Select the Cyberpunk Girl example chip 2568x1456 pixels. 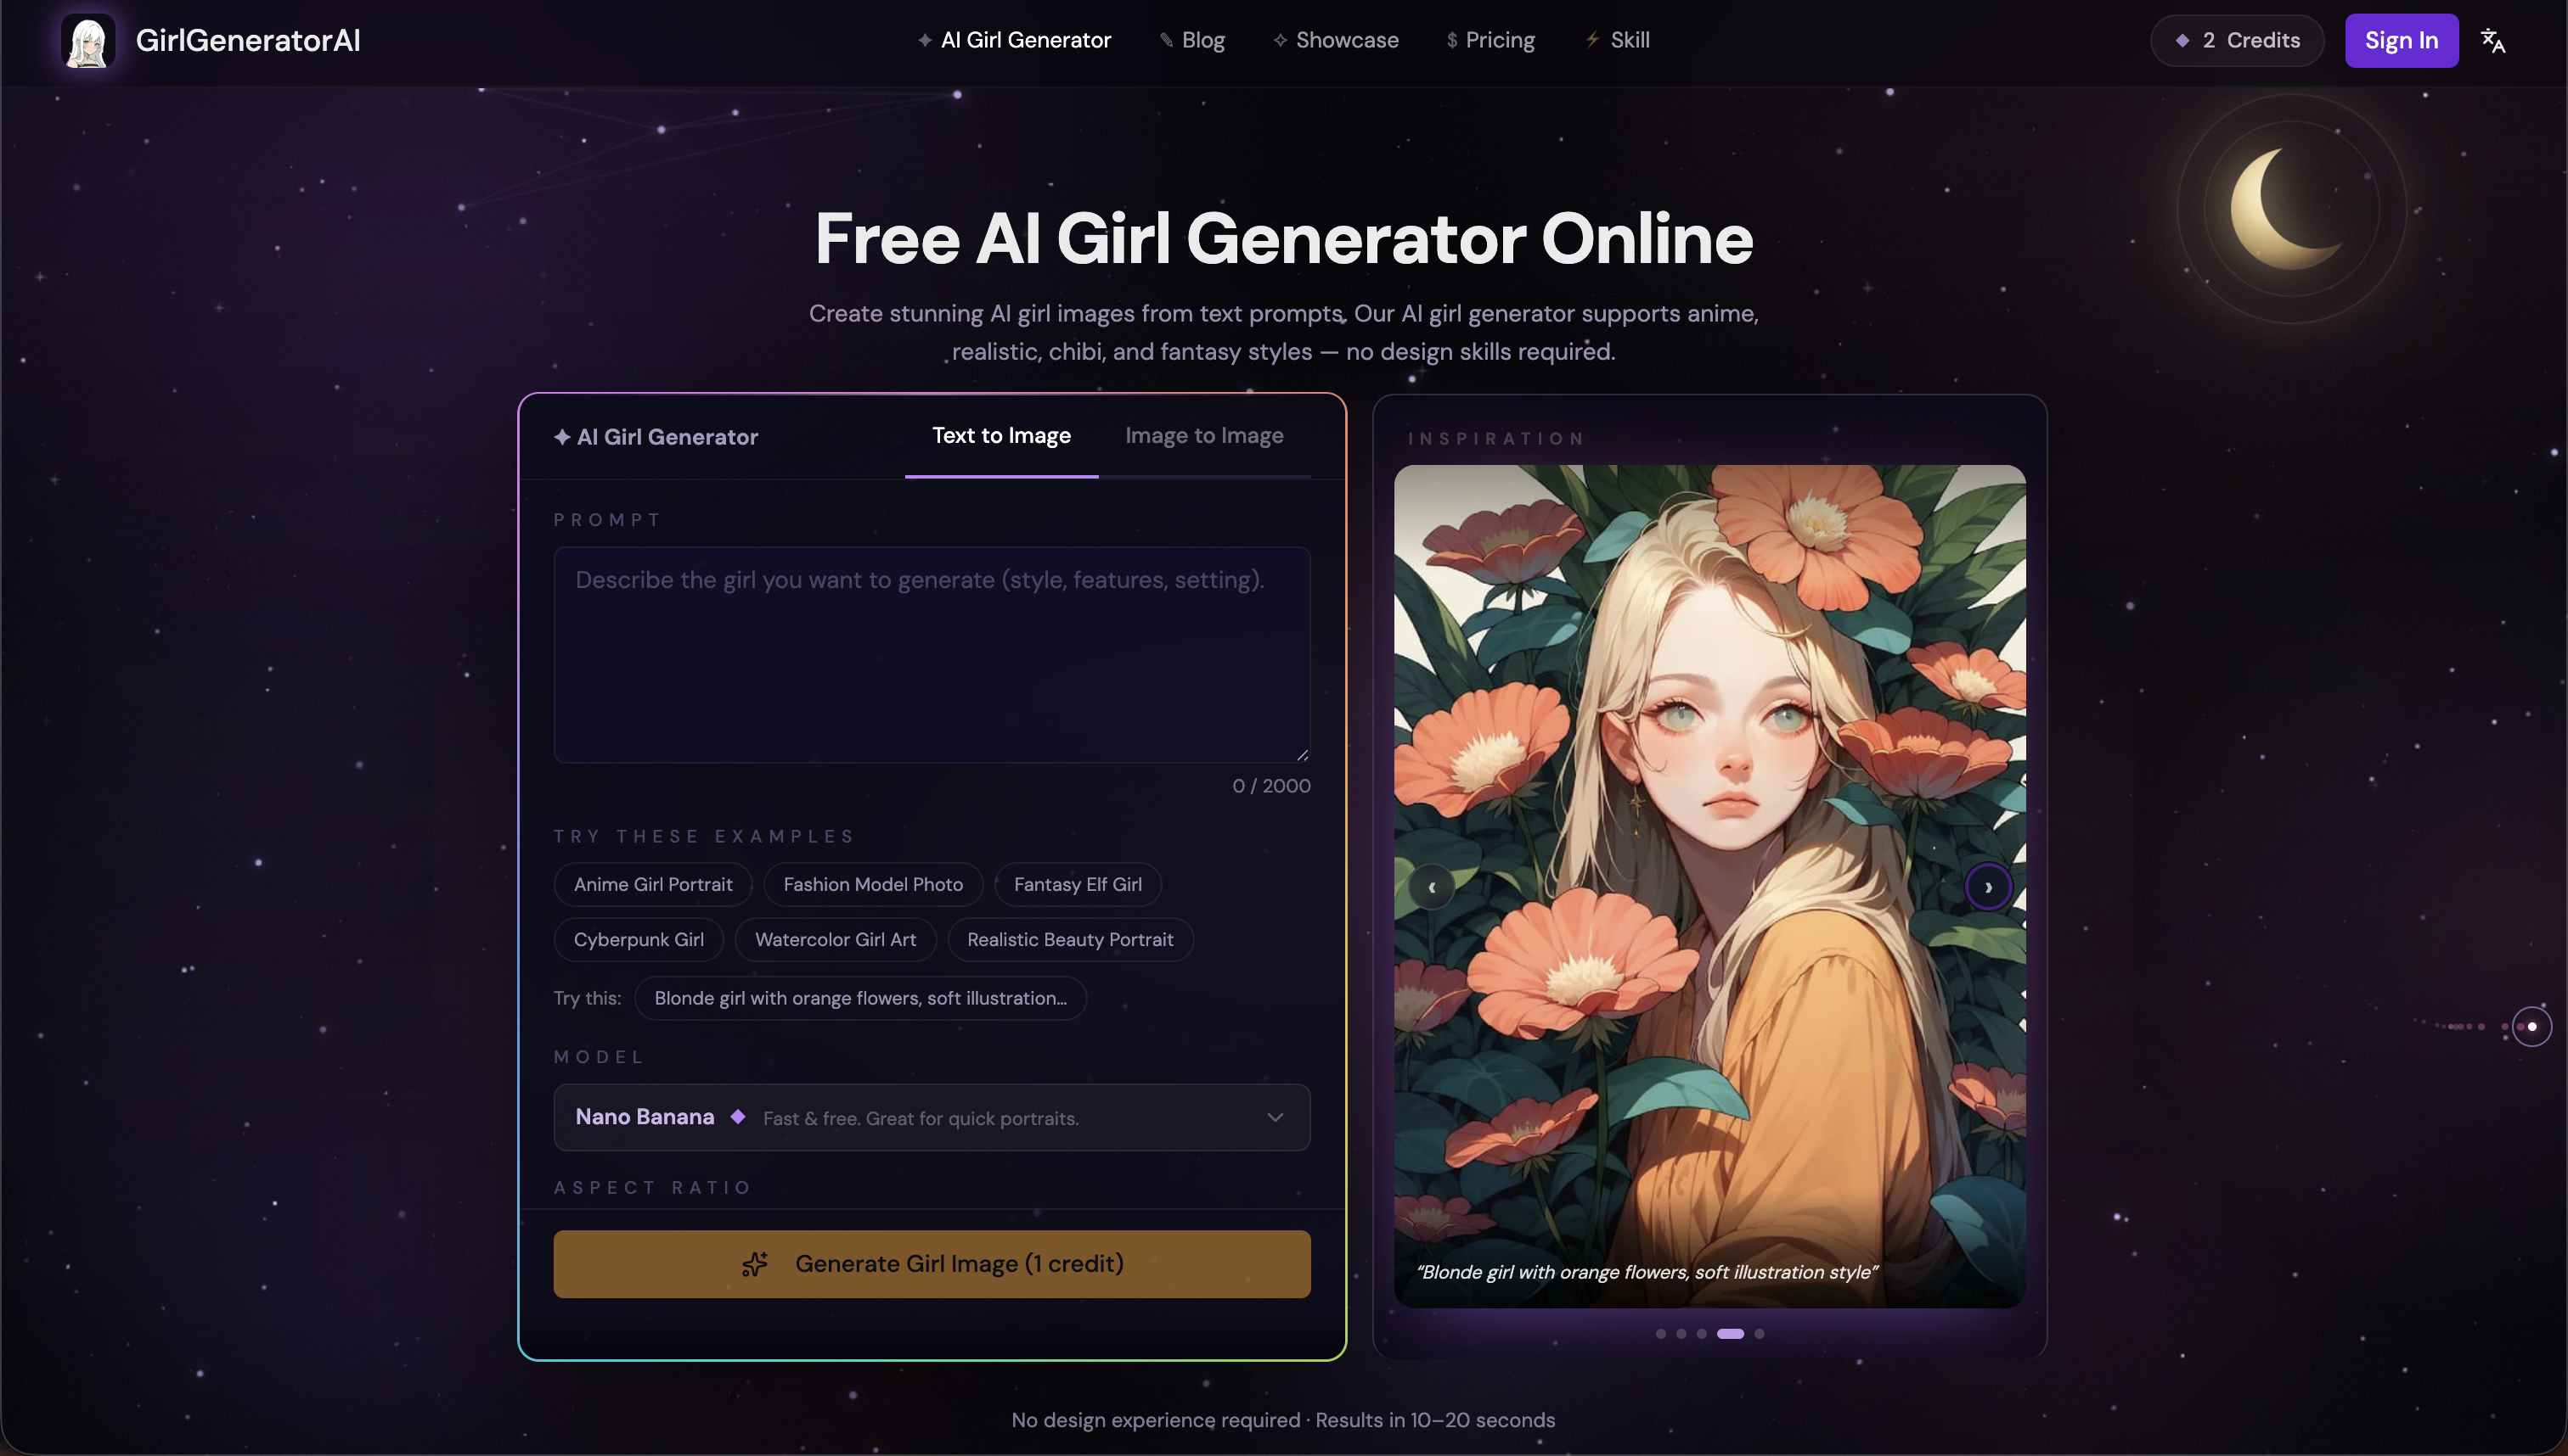(x=639, y=940)
